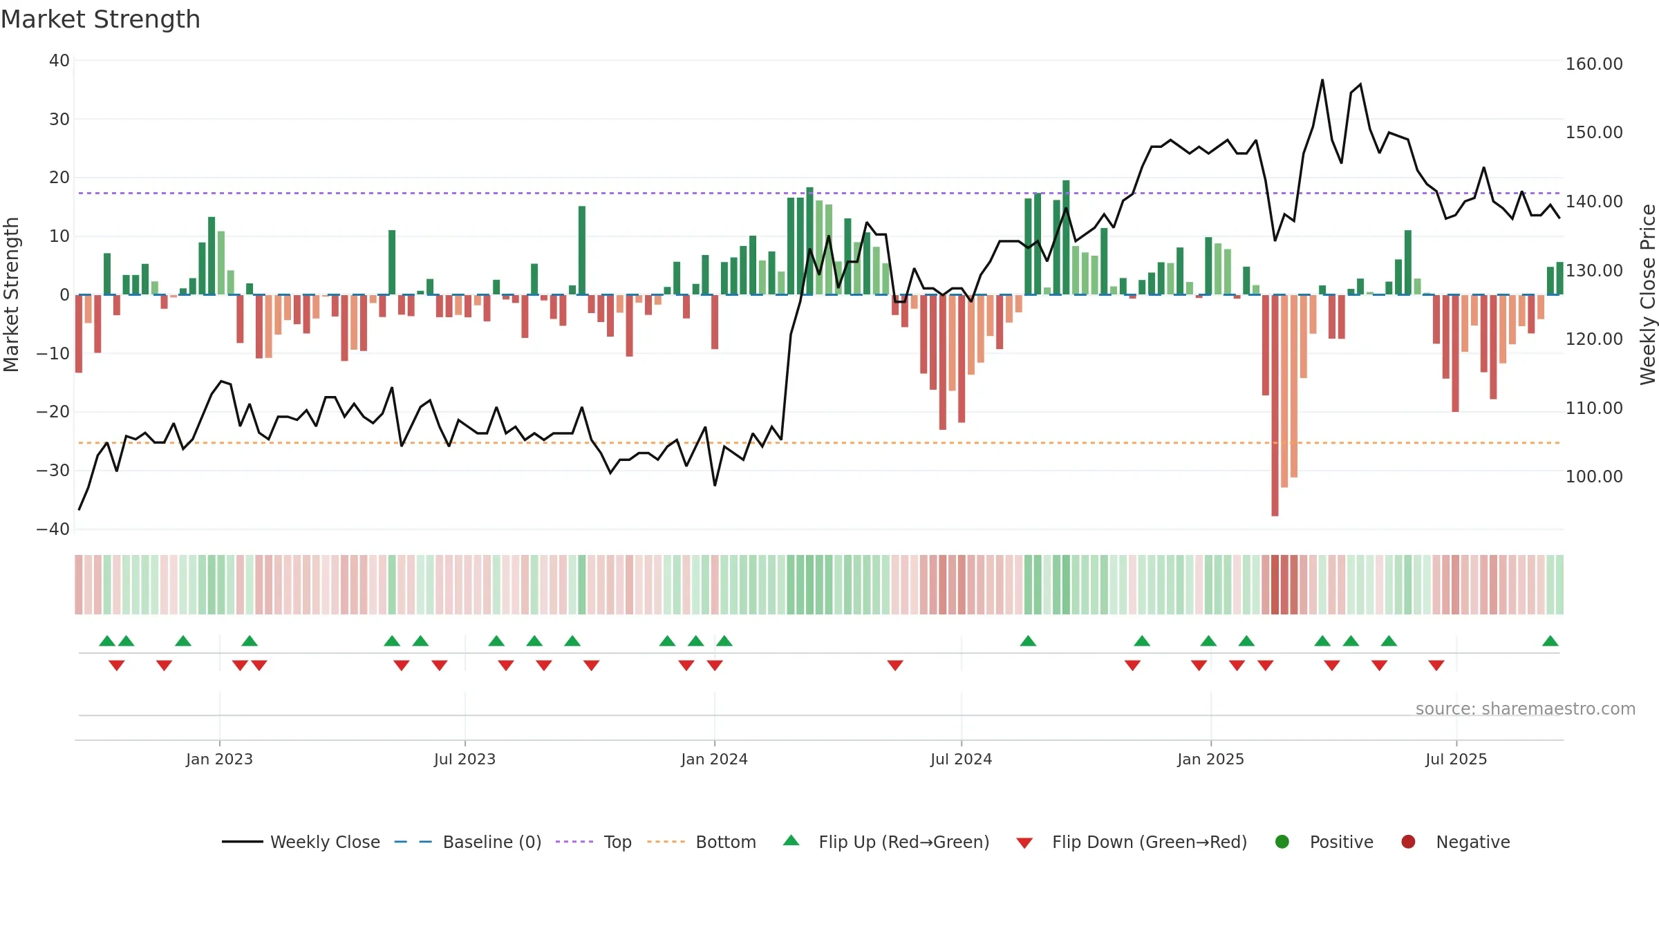Click the black Weekly Close line sample in legend
Image resolution: width=1659 pixels, height=933 pixels.
pyautogui.click(x=243, y=842)
